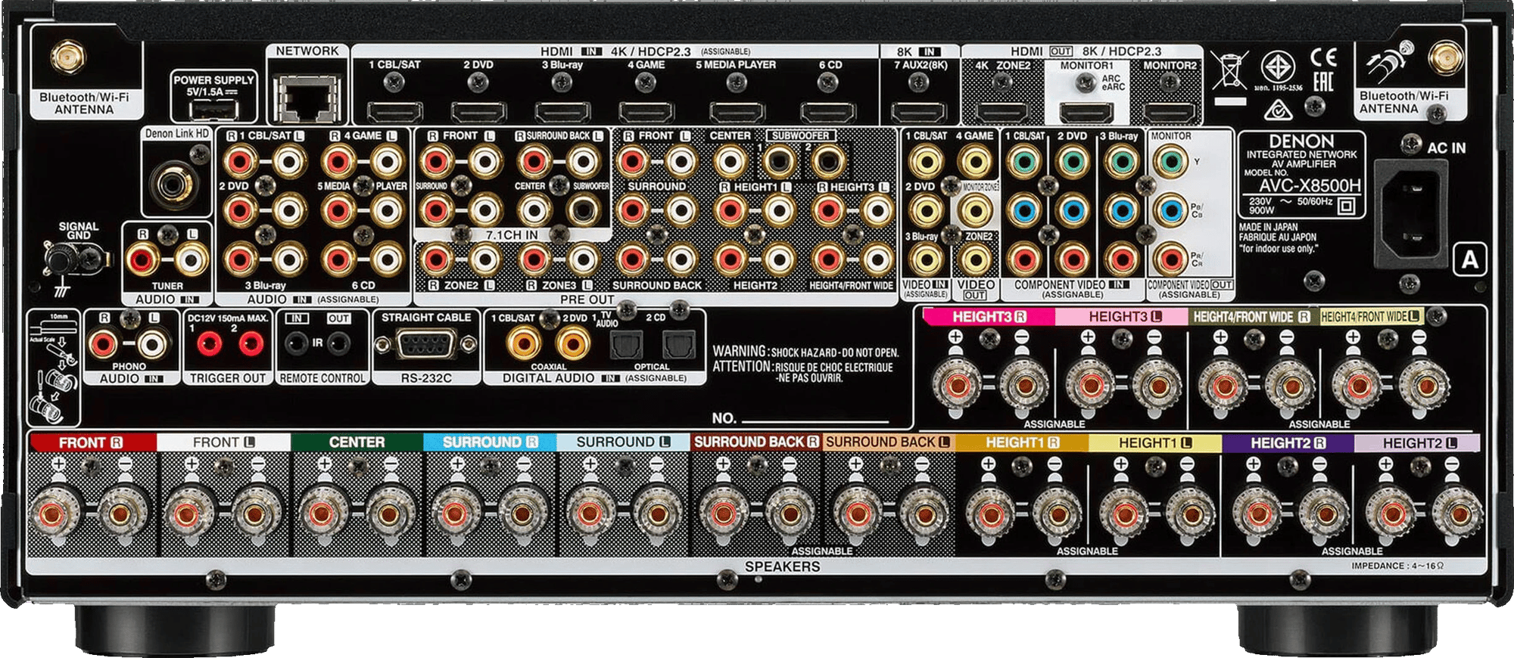Click the AC IN power inlet
The width and height of the screenshot is (1514, 658).
1411,213
